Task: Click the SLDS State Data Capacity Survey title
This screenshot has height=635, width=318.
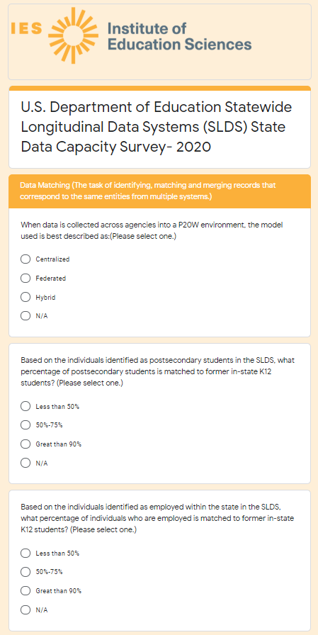Action: [157, 127]
